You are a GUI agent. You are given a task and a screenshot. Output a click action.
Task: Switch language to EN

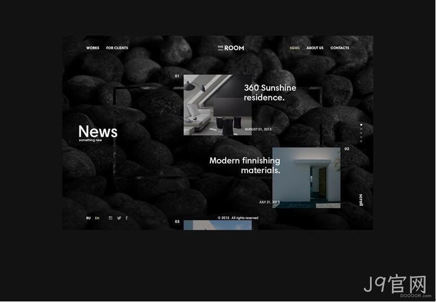point(97,218)
